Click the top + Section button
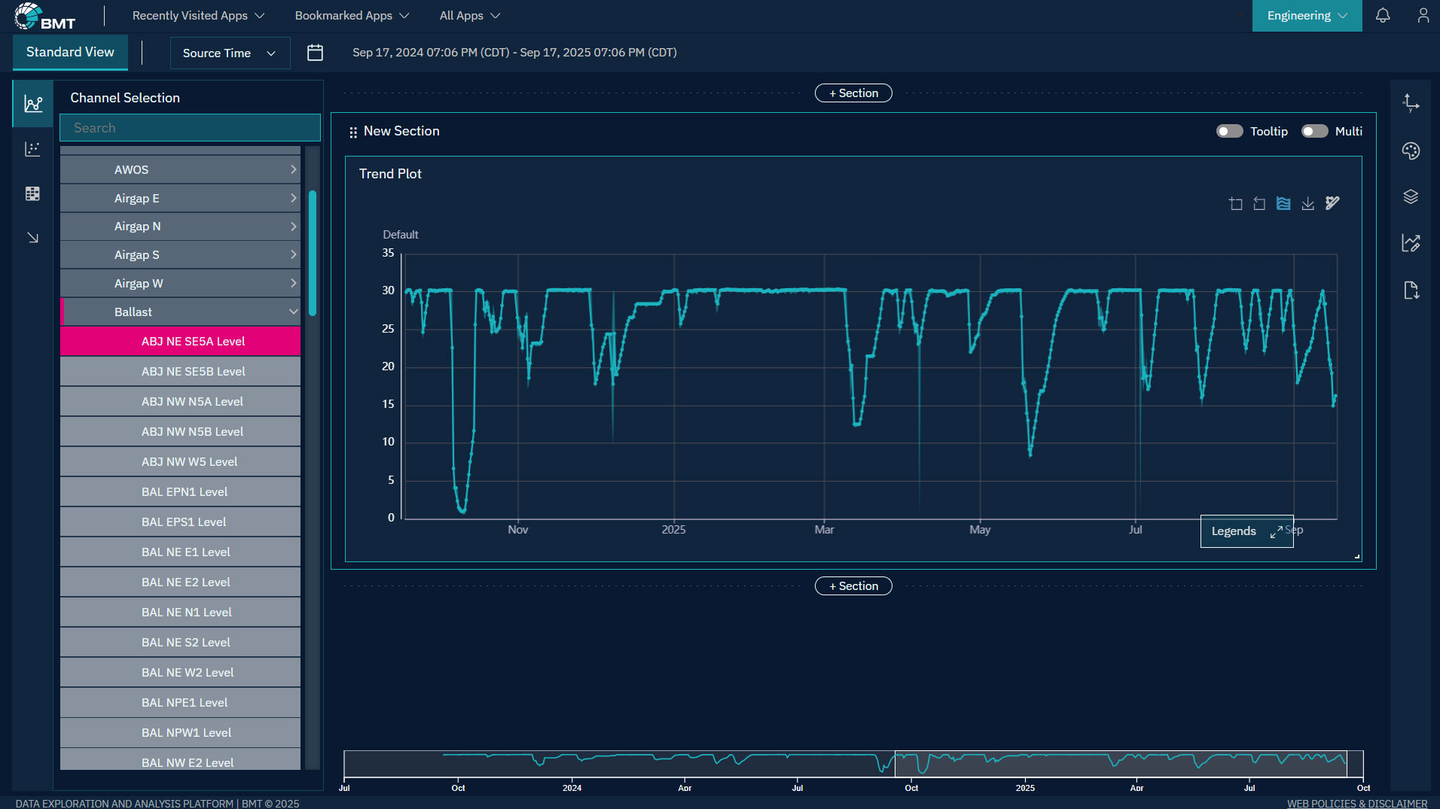Image resolution: width=1440 pixels, height=809 pixels. [853, 93]
